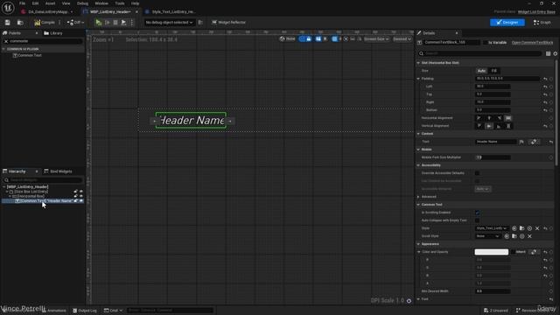Toggle visibility eye of Size Box row

pyautogui.click(x=81, y=192)
